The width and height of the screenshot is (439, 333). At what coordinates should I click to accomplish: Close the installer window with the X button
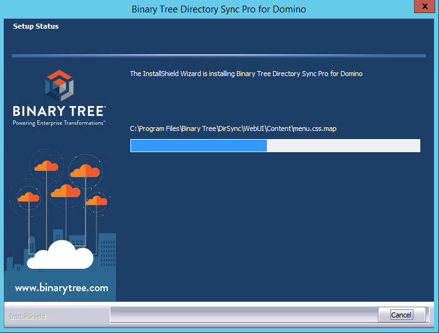tap(425, 6)
